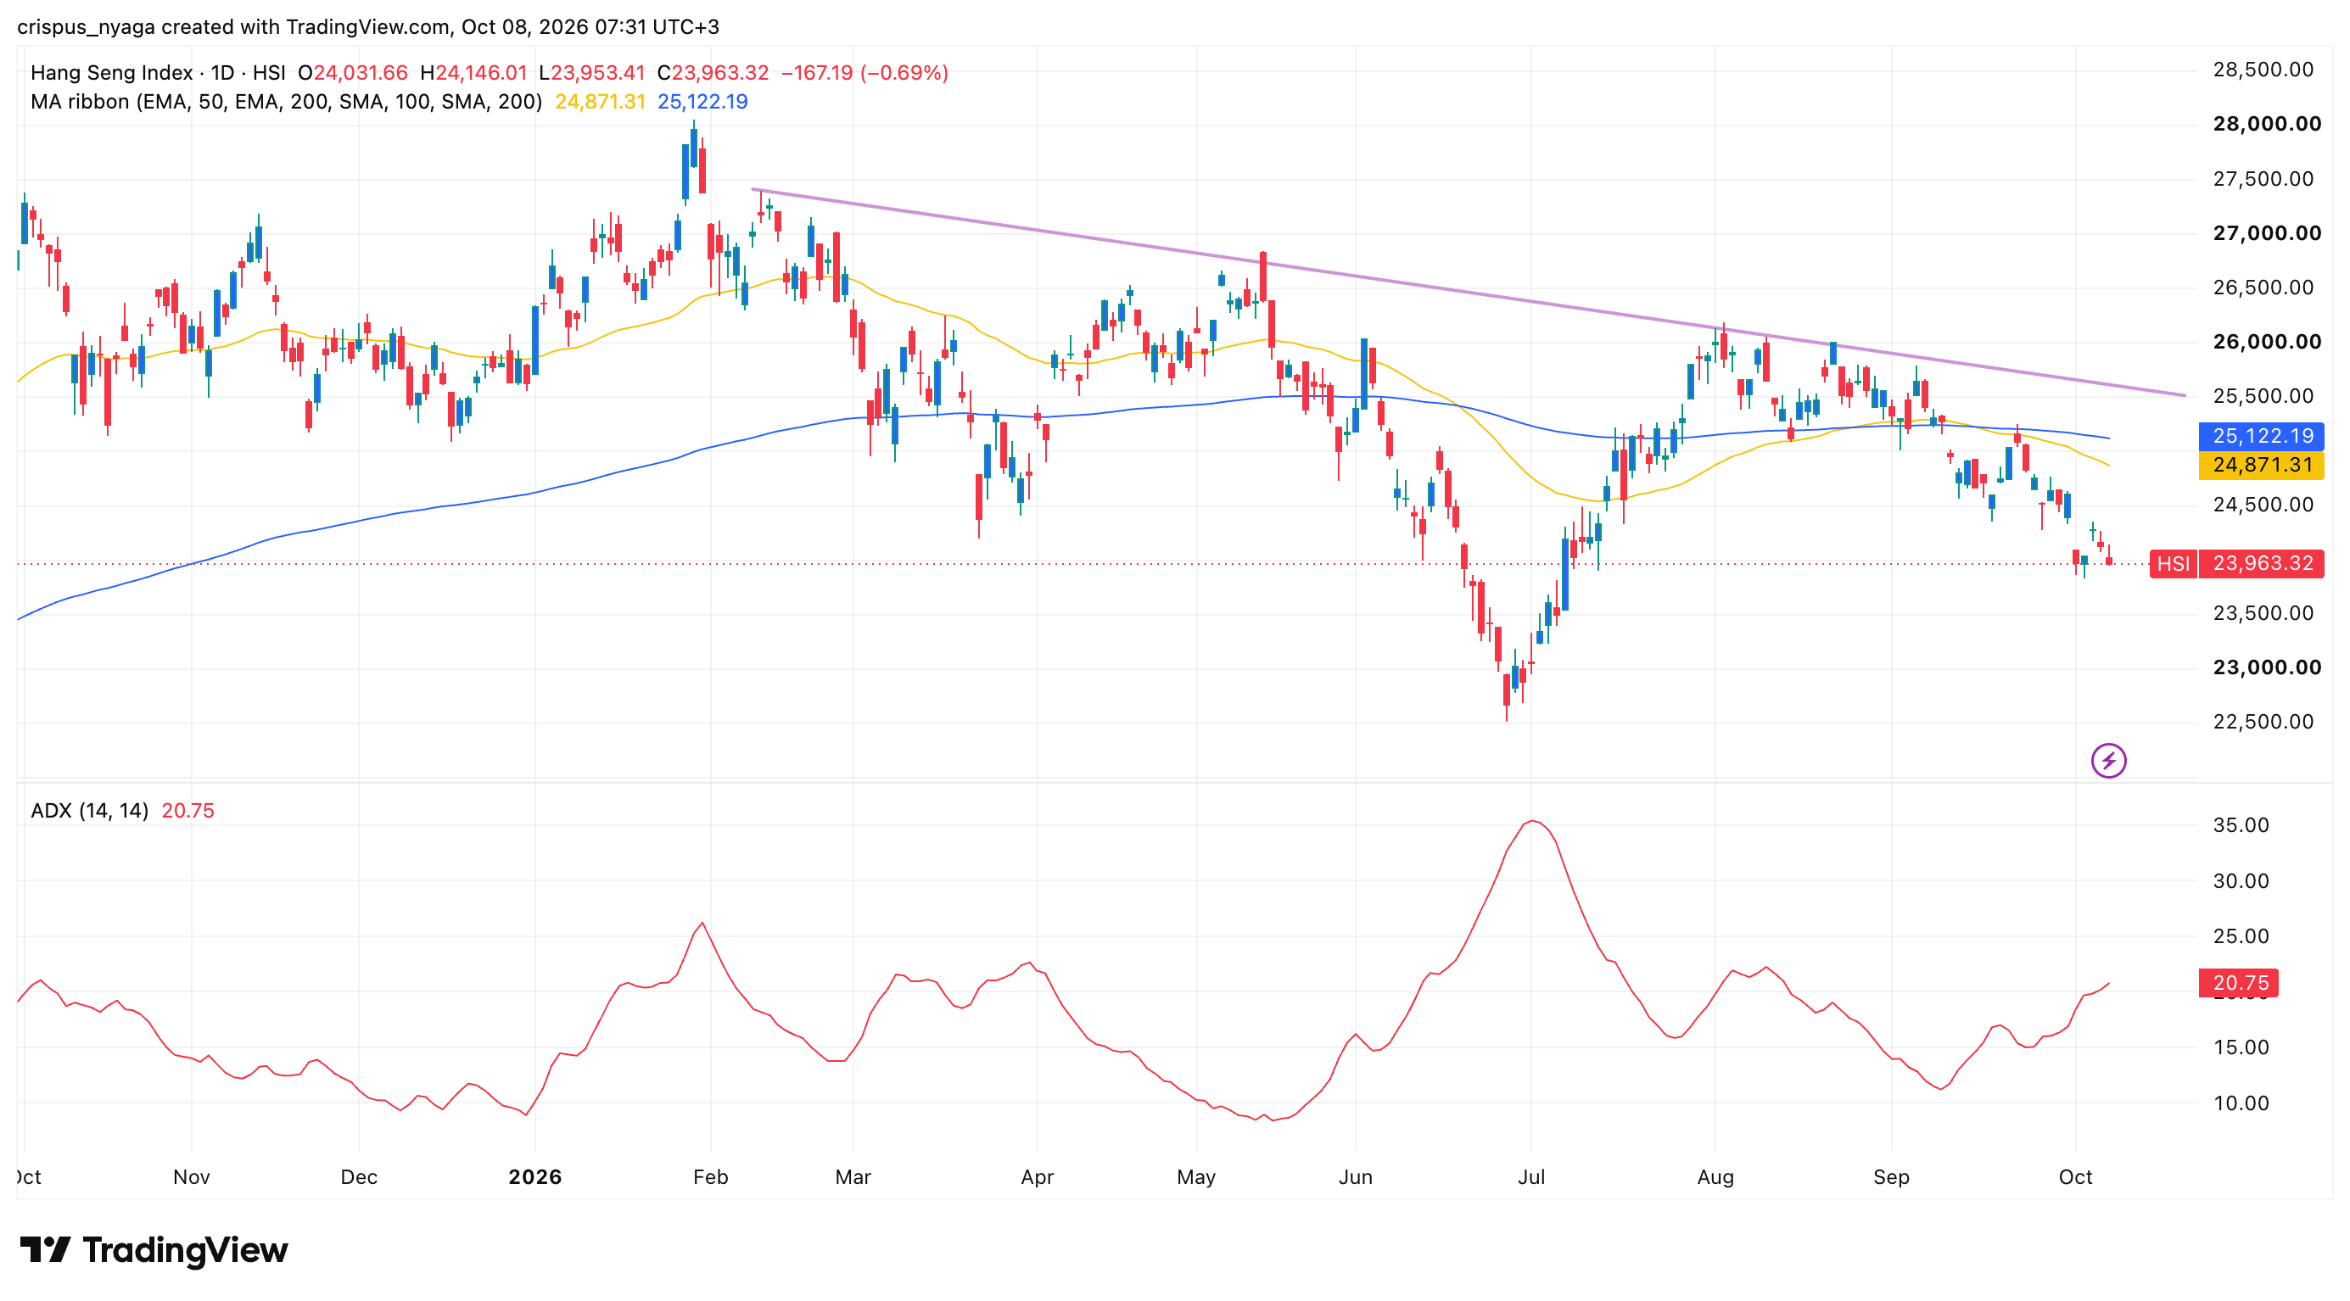Click the 22,500.00 price axis label
This screenshot has width=2350, height=1301.
(2263, 722)
